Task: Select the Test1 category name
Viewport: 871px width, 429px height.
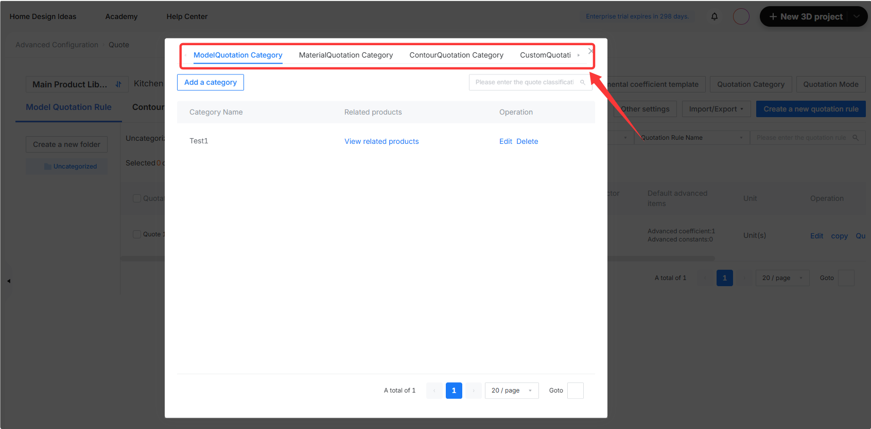Action: (199, 141)
